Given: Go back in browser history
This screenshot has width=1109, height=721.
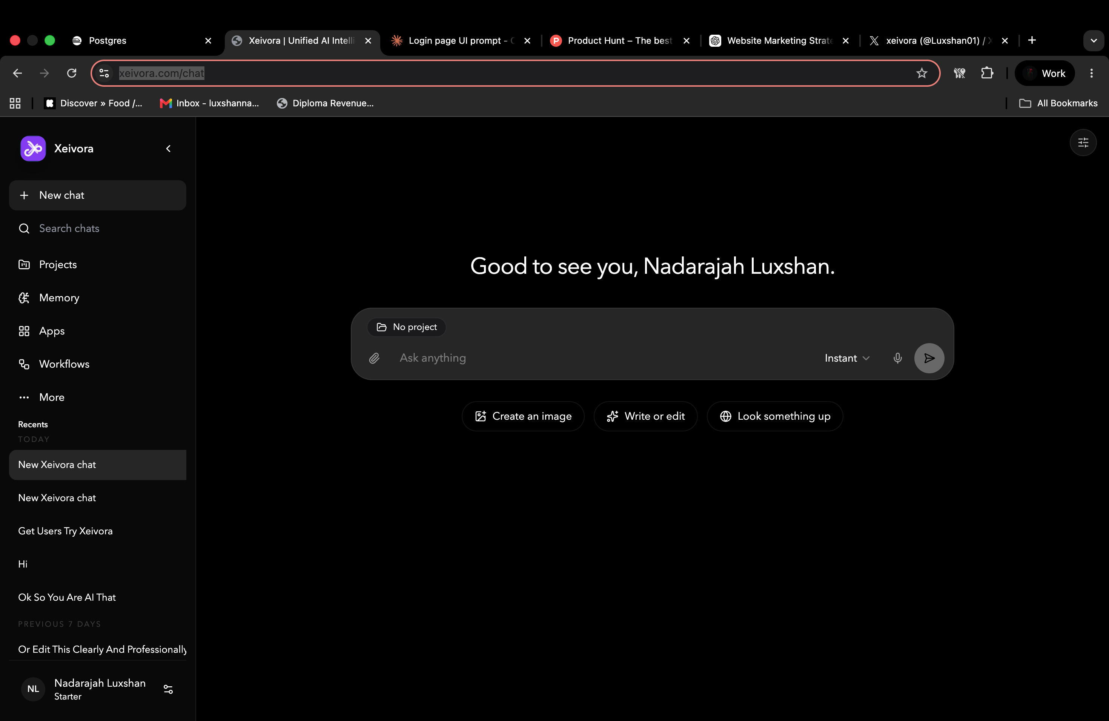Looking at the screenshot, I should pos(17,73).
